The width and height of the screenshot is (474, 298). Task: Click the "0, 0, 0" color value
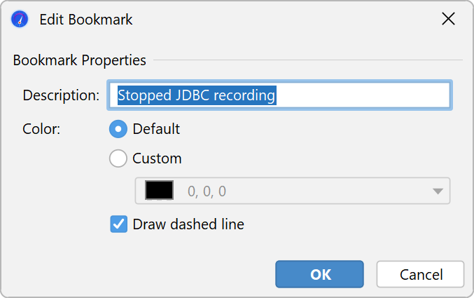tap(207, 191)
